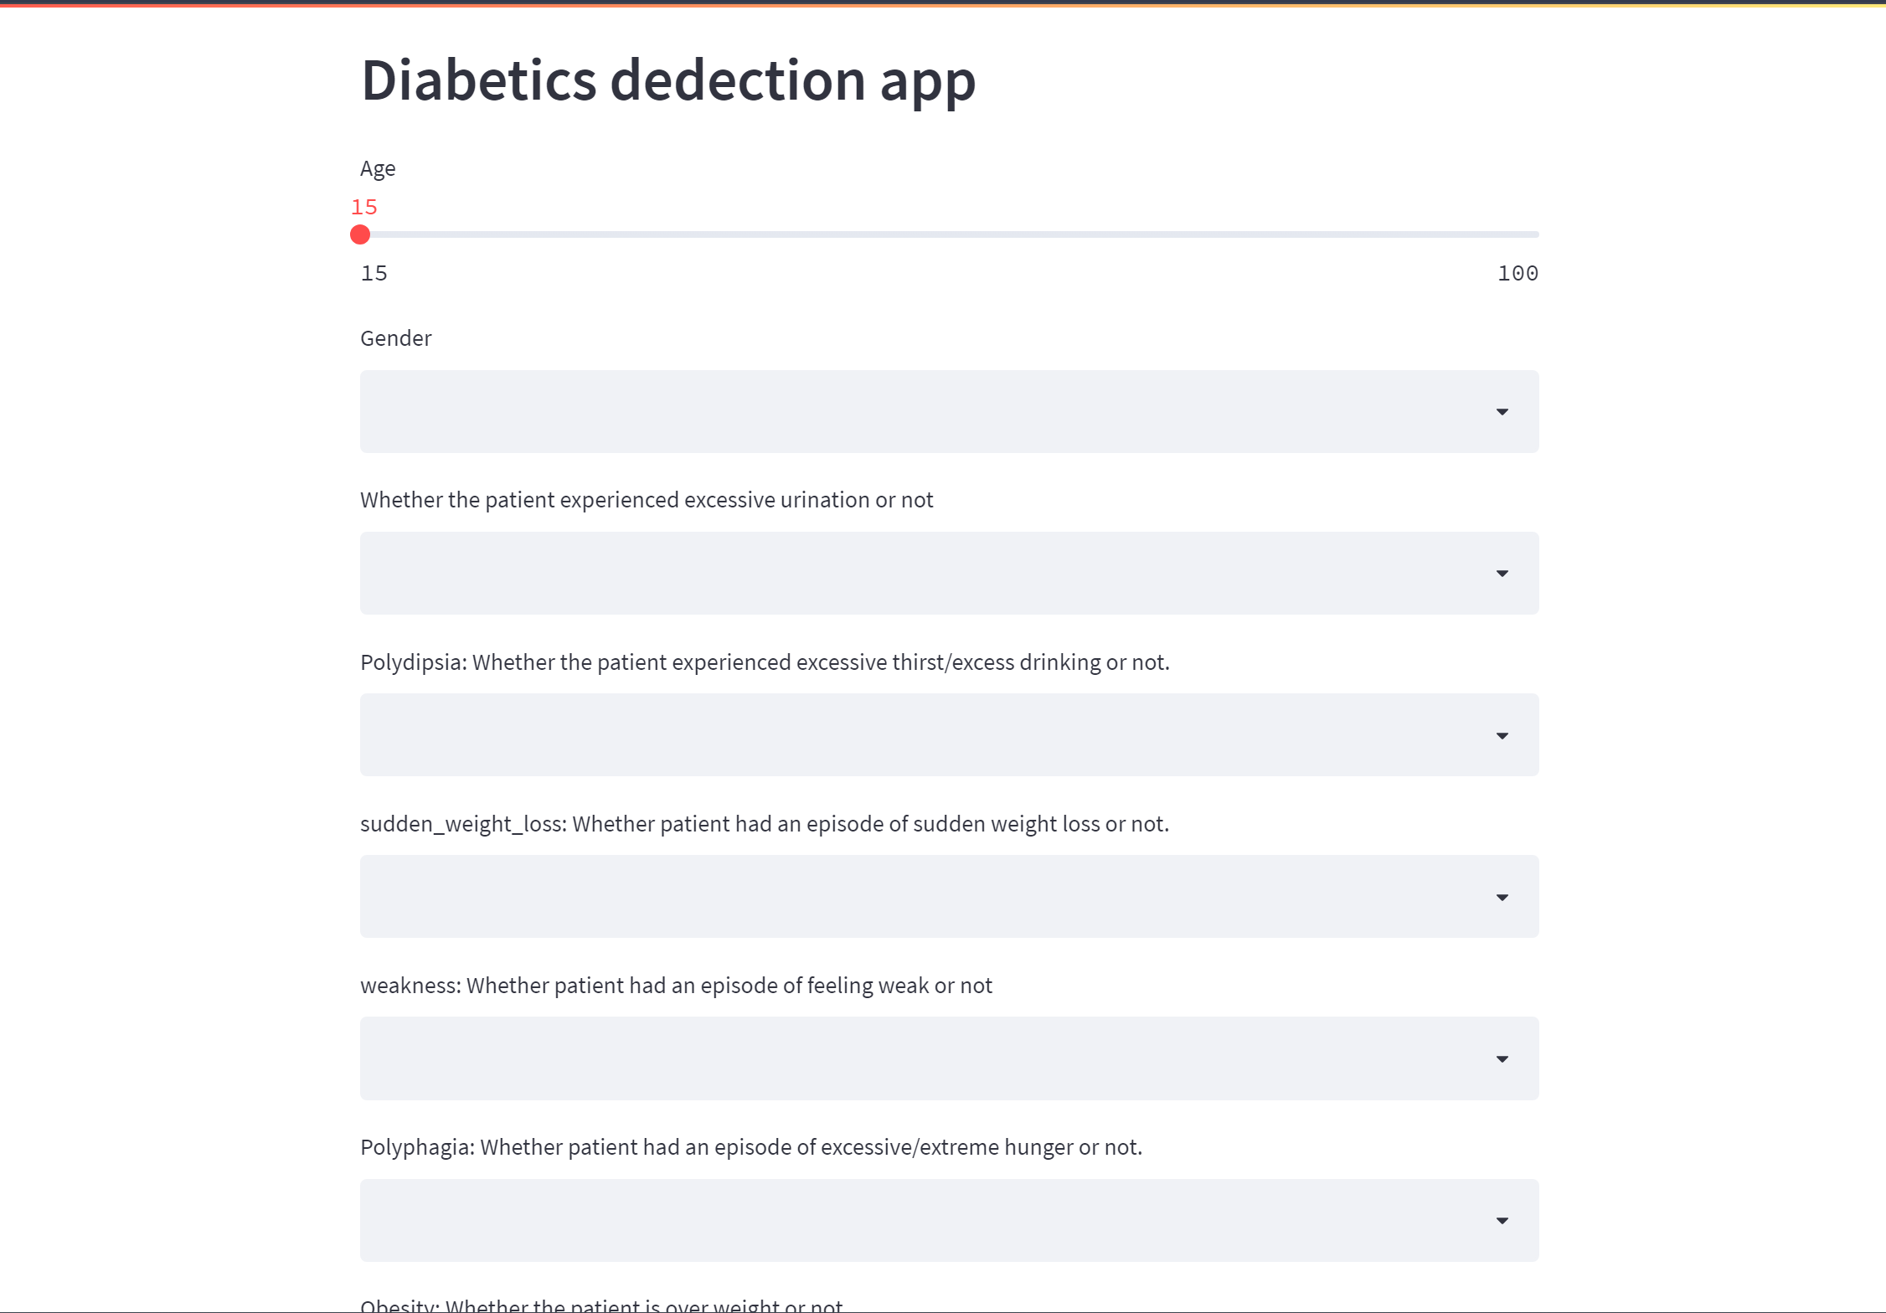Expand the Polyphagia select box
The height and width of the screenshot is (1313, 1886).
pos(921,1220)
